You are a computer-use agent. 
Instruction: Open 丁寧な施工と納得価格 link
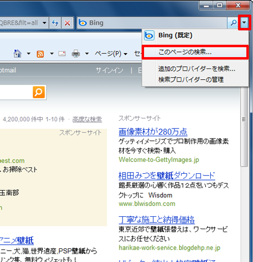[157, 220]
